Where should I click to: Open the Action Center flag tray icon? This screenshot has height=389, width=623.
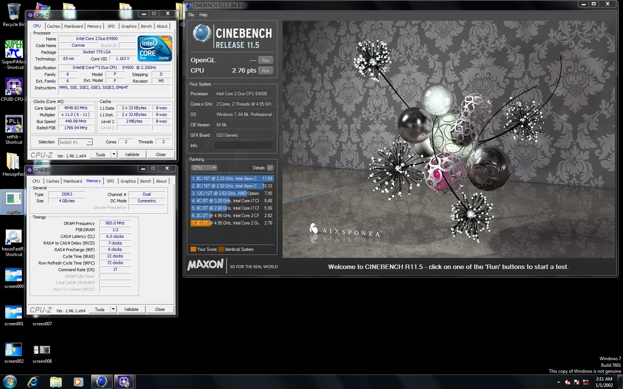point(577,382)
